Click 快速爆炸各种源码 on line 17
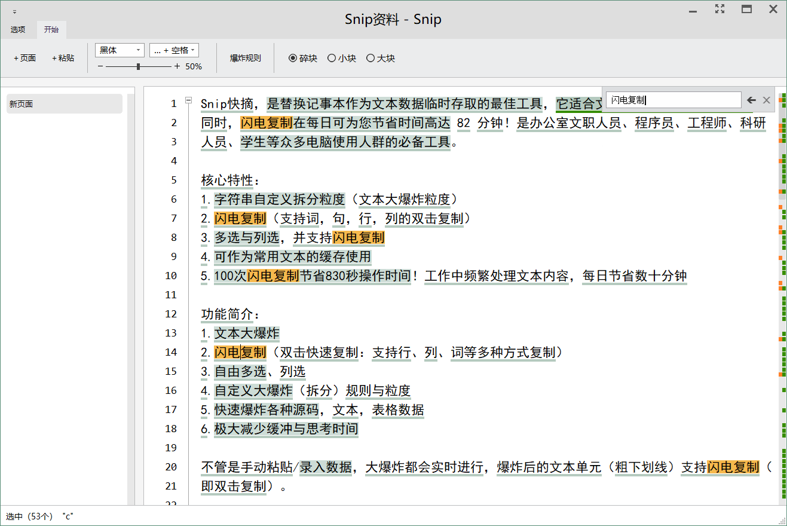 click(267, 409)
